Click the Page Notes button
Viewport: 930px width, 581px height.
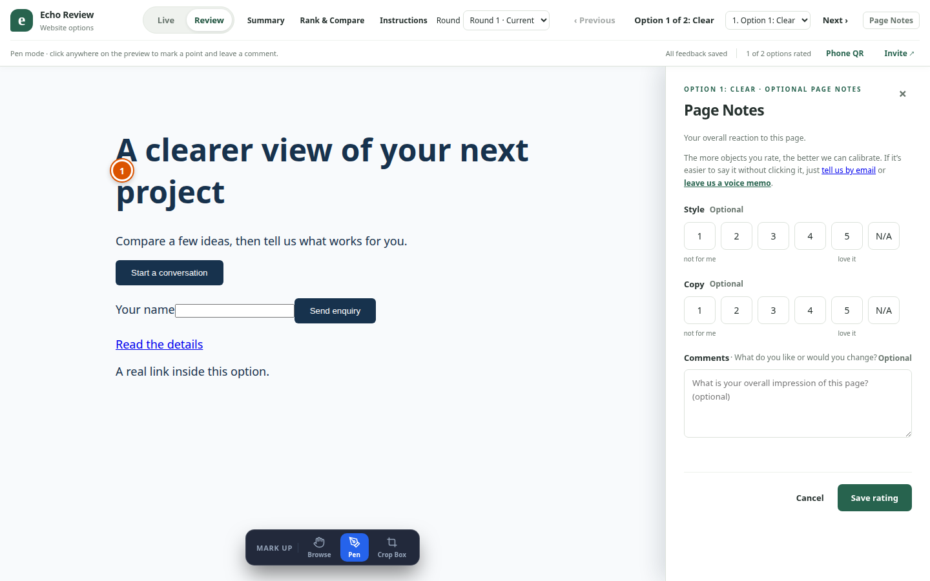(891, 21)
